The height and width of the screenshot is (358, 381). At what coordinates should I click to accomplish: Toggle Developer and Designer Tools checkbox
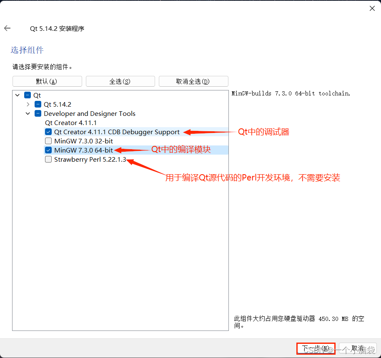[38, 113]
